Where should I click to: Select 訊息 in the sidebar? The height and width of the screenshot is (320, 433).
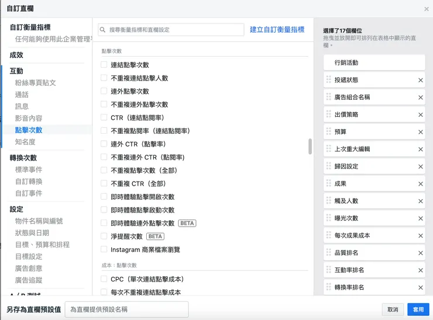click(22, 106)
